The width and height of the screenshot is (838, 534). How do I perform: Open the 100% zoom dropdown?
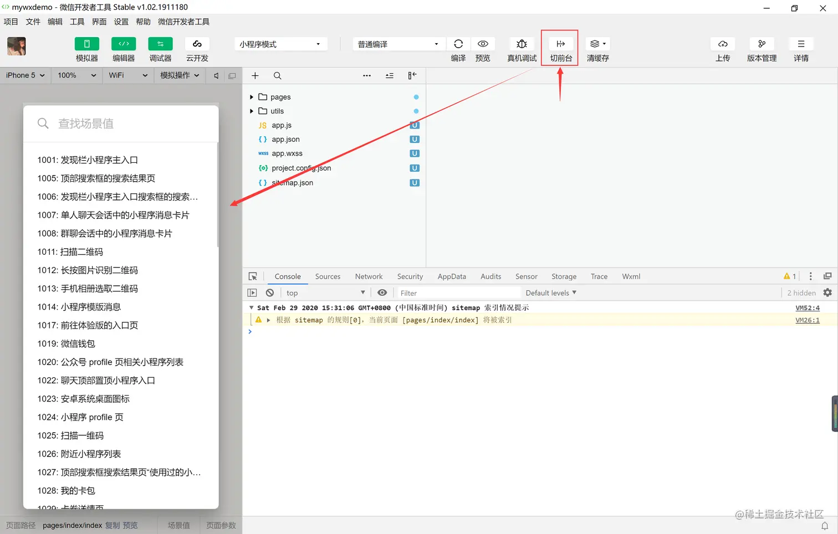(77, 75)
